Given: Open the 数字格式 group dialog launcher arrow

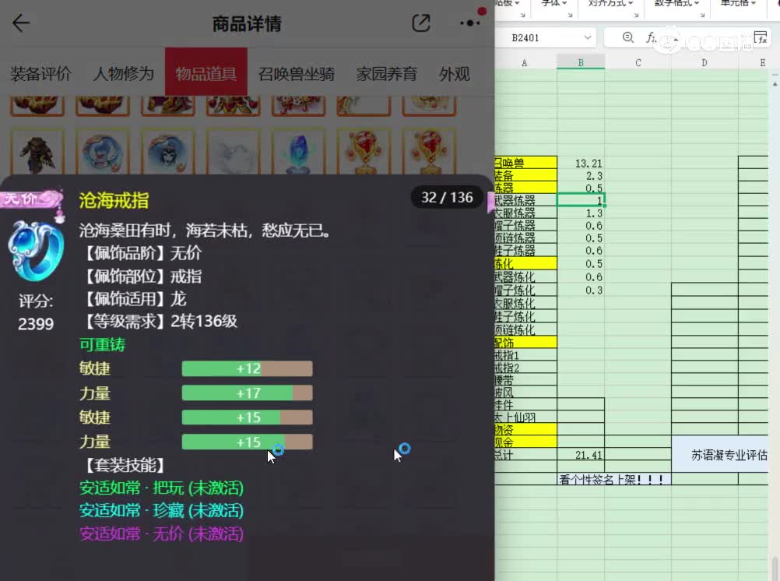Looking at the screenshot, I should coord(702,16).
